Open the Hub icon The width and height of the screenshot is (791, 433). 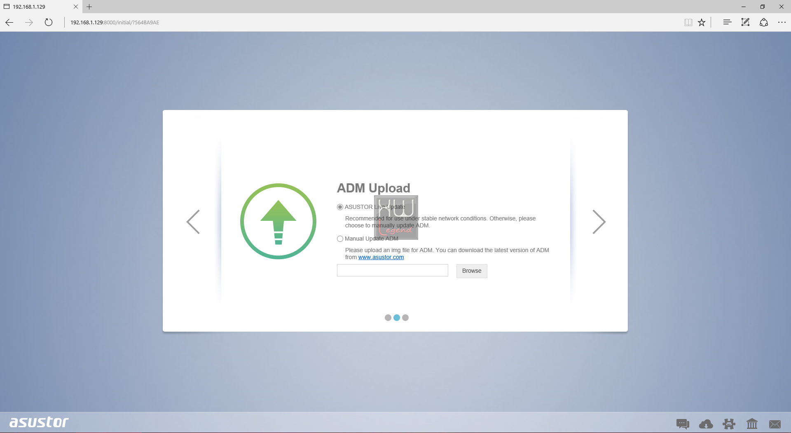point(727,22)
